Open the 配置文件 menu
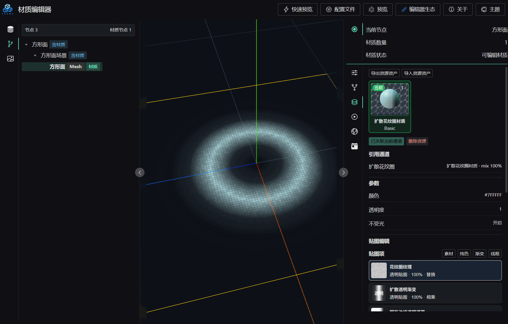508x324 pixels. (x=340, y=9)
